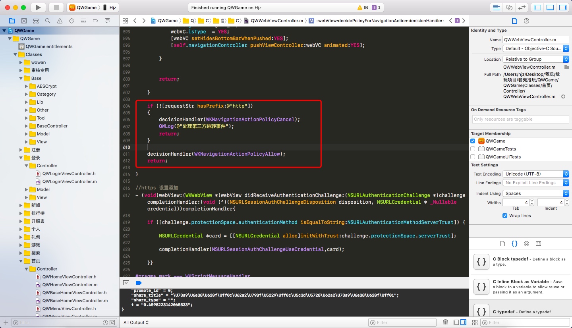Toggle the blue breakpoints activation arrow
The width and height of the screenshot is (572, 328).
tap(139, 283)
